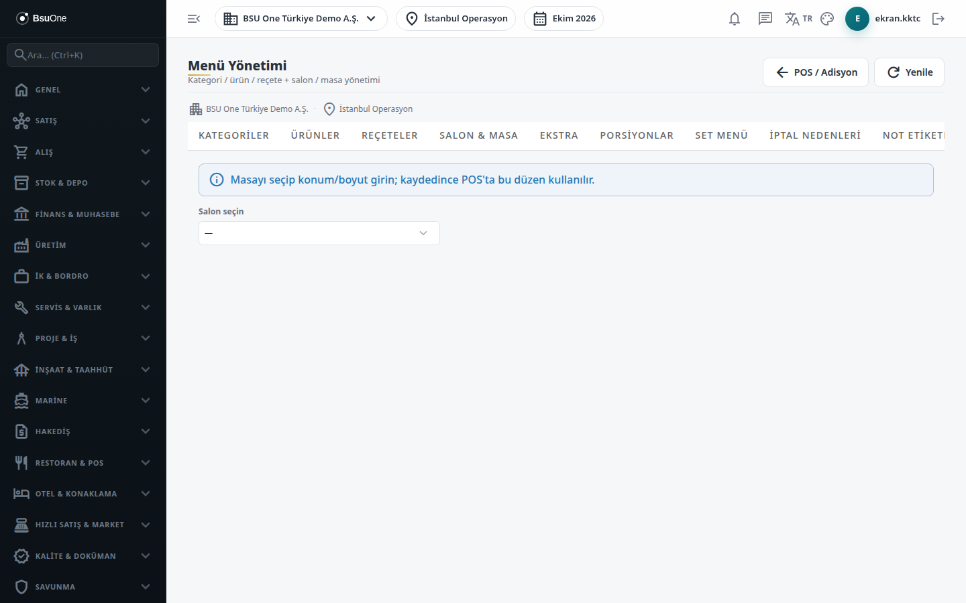Open the Ekim 2026 period picker
Screen dimensions: 966x603
[x=564, y=19]
